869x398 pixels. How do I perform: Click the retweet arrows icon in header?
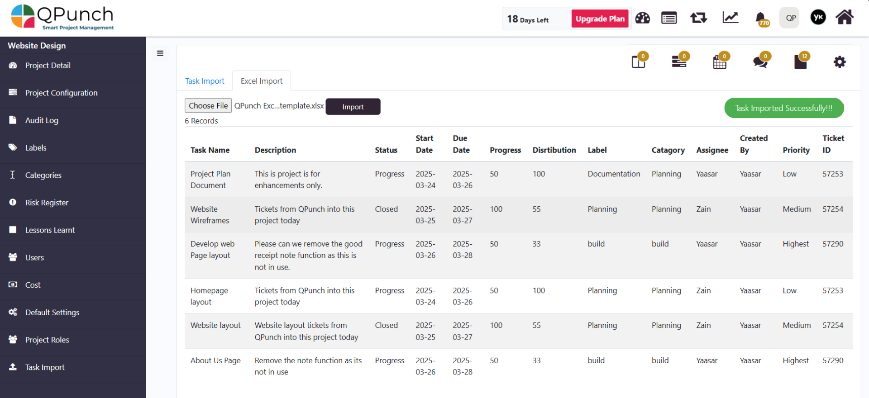click(x=698, y=18)
